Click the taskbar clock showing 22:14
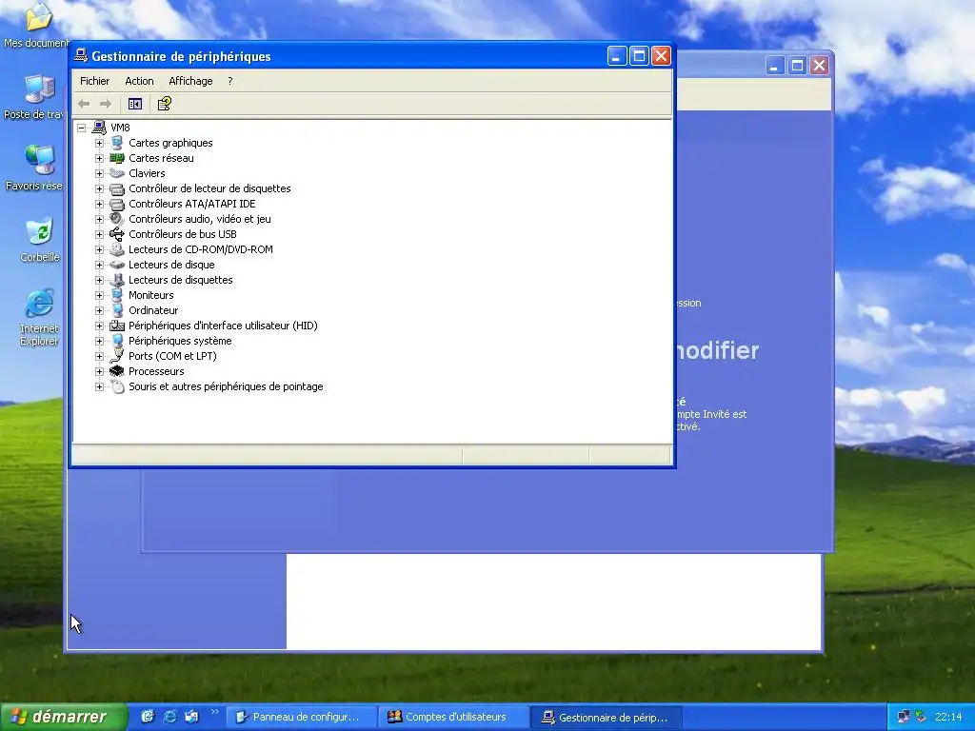Image resolution: width=975 pixels, height=731 pixels. (x=948, y=717)
